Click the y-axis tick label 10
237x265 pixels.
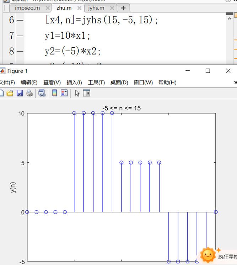[21, 114]
